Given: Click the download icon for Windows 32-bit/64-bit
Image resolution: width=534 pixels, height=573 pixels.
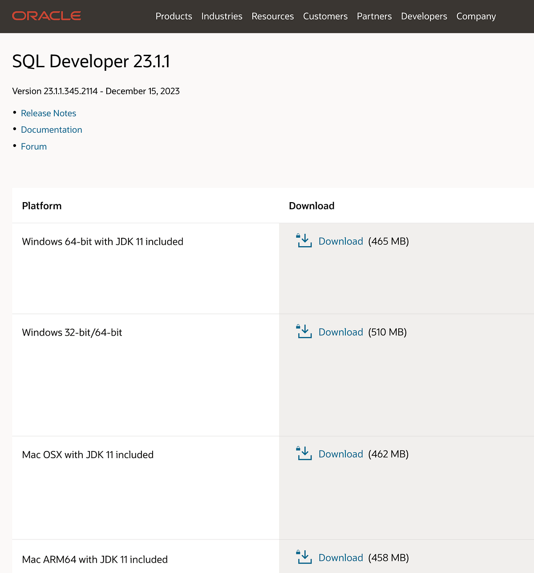Looking at the screenshot, I should (x=304, y=332).
